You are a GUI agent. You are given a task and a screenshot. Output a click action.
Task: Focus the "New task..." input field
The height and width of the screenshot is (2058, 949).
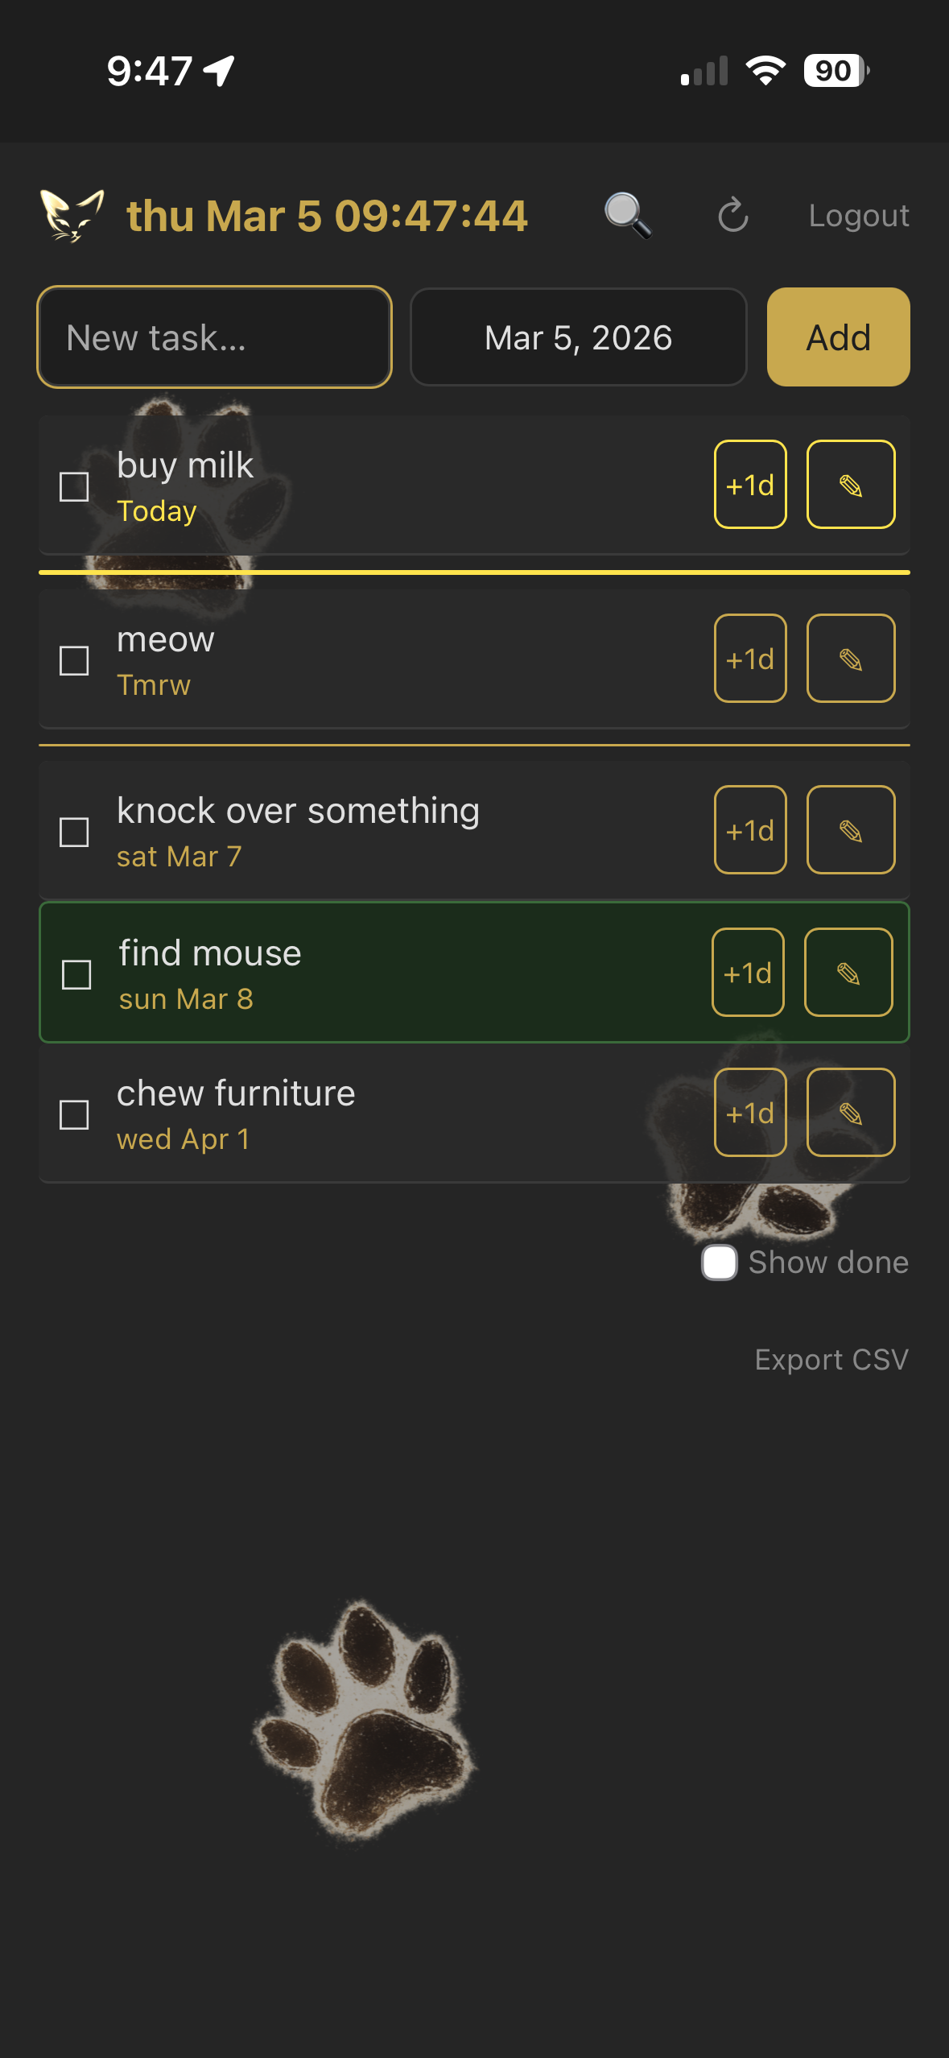coord(213,337)
